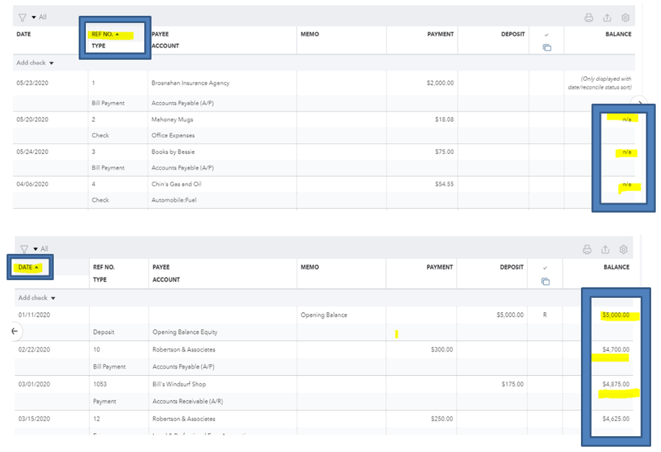Click the ref number 1053 cell
The height and width of the screenshot is (452, 661).
tap(100, 384)
